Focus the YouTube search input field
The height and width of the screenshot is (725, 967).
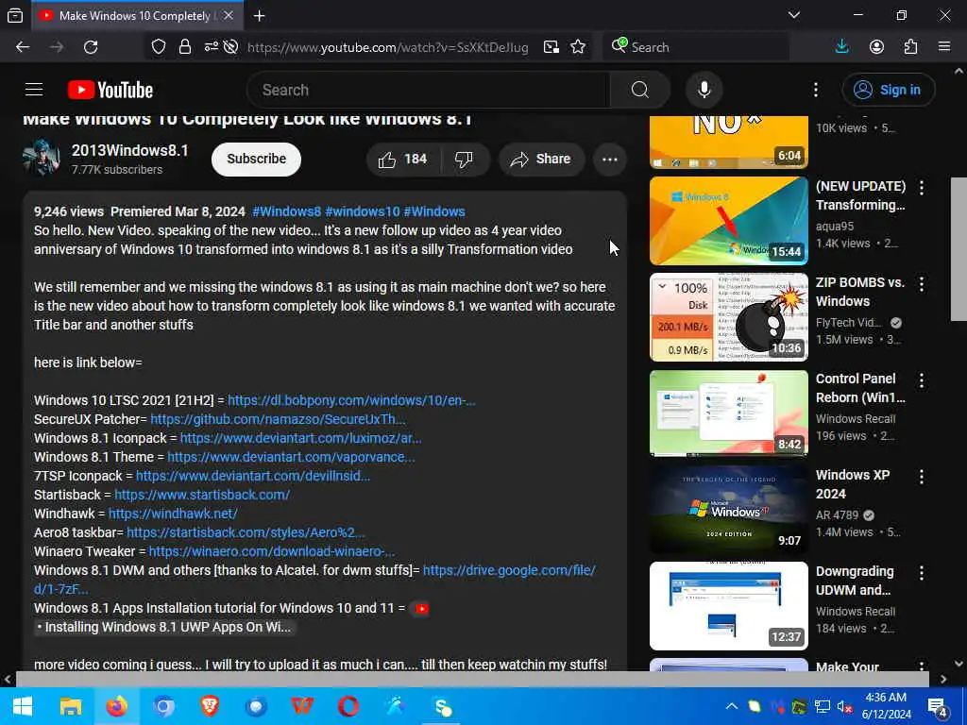(429, 90)
